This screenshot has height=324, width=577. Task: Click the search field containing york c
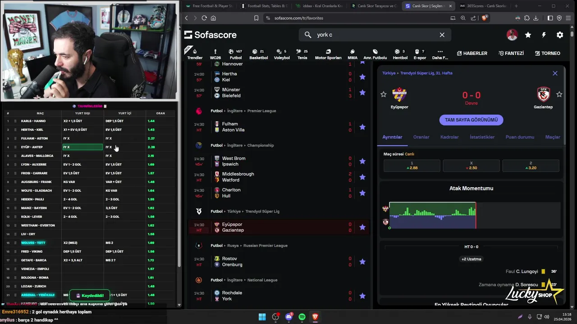pos(374,35)
